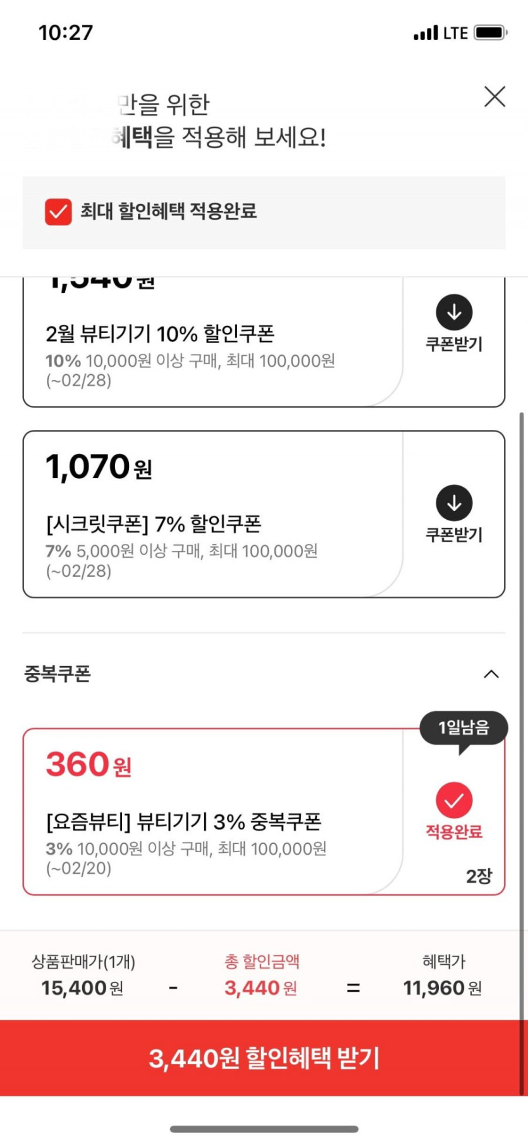Tap the 총 할인금액 3,440원 total
The height and width of the screenshot is (1144, 528).
coord(261,988)
